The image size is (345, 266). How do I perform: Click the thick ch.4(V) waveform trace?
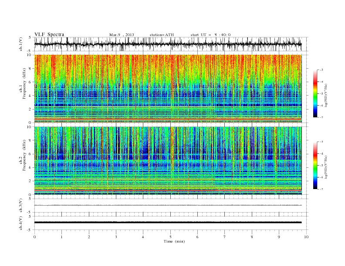(168, 223)
